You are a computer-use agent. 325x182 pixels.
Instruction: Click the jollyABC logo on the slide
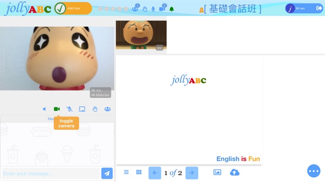(188, 80)
